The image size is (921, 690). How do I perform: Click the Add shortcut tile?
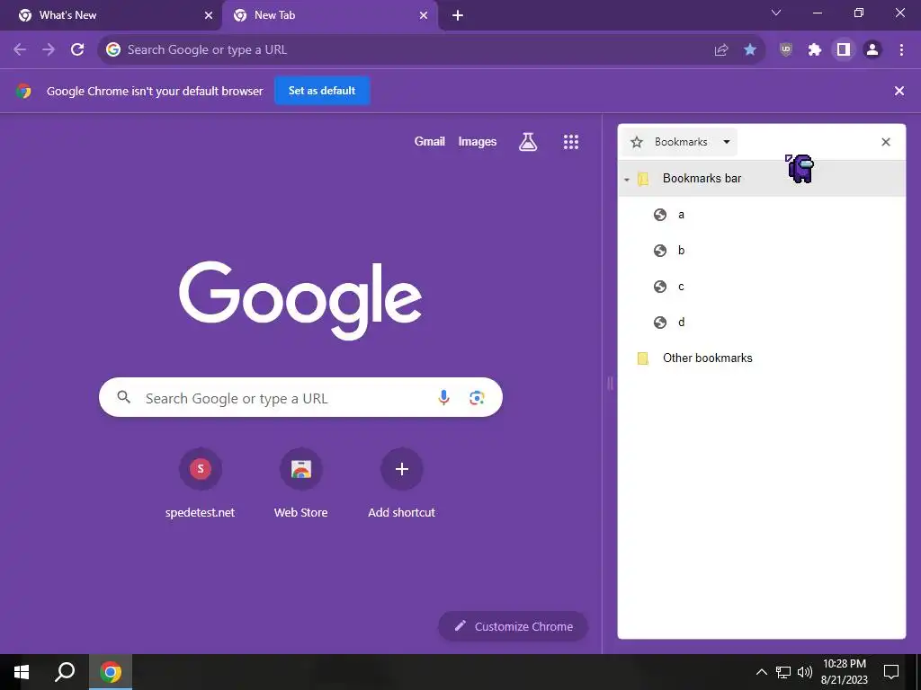(402, 484)
